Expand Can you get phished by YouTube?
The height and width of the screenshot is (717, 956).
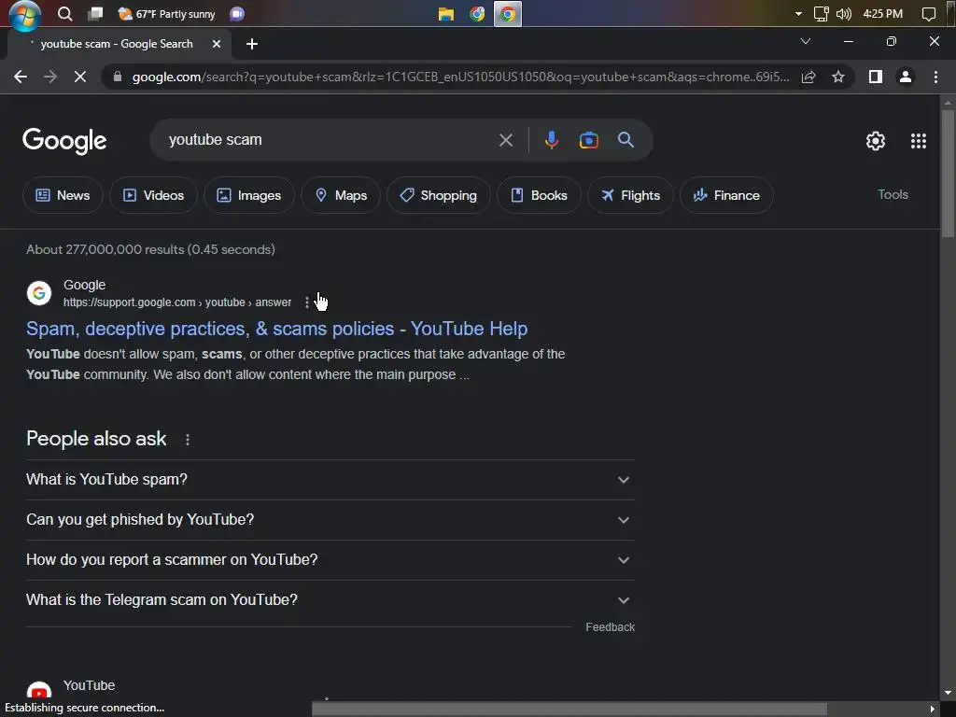tap(330, 520)
